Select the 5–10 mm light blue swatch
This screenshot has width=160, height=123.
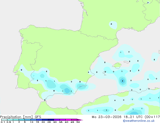[28, 120]
